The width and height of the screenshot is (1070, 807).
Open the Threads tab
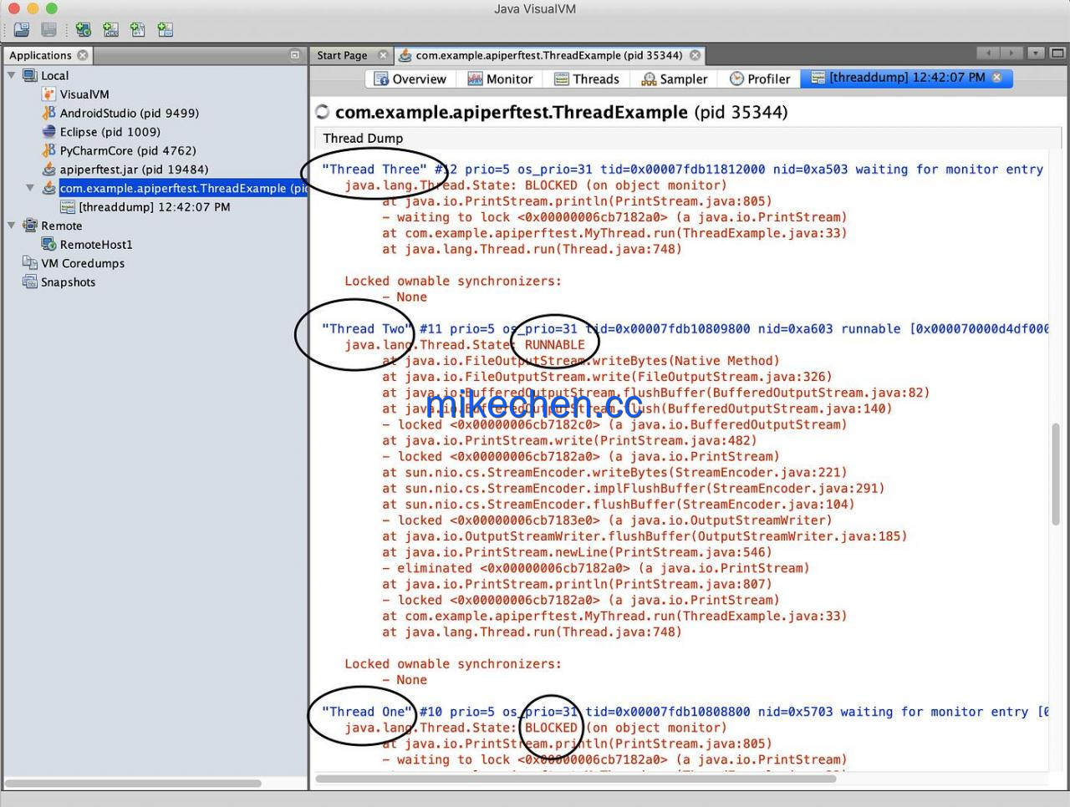pos(586,79)
